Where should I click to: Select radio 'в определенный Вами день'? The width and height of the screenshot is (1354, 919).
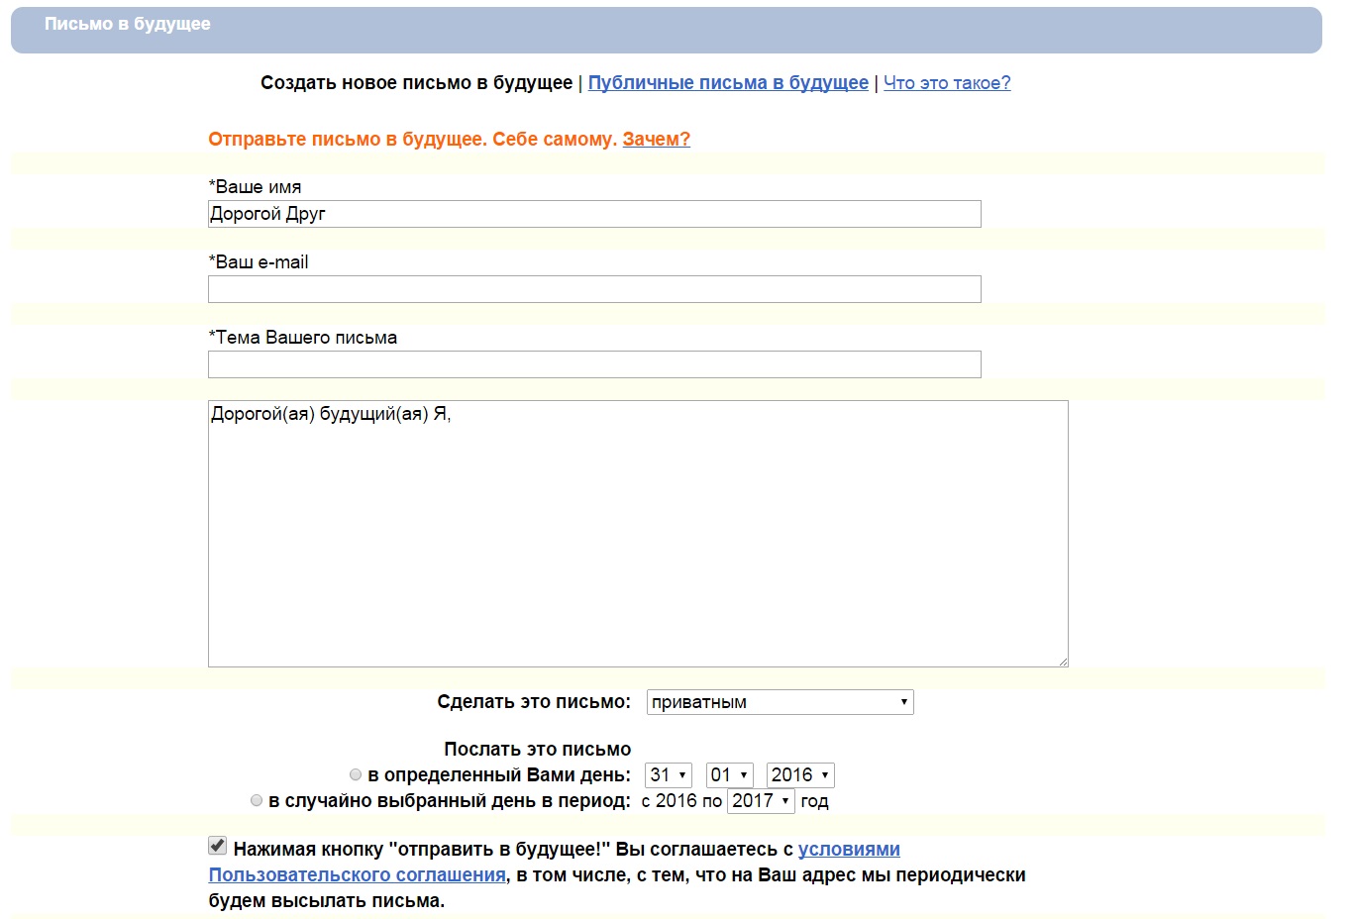click(356, 775)
